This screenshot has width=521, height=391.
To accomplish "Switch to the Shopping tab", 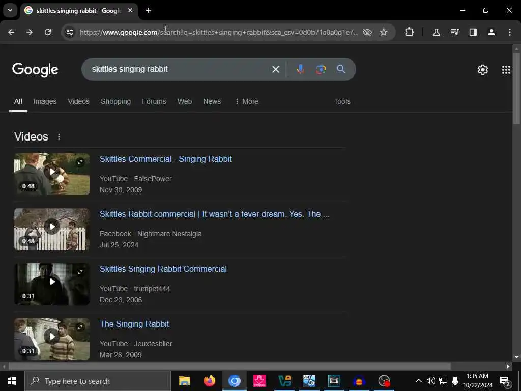I will tap(115, 101).
